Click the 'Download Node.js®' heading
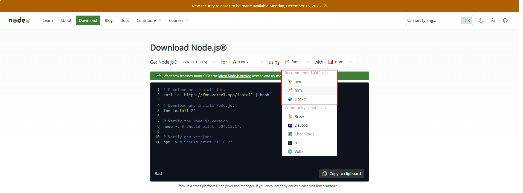Screen dimensions: 523x193 click(188, 47)
